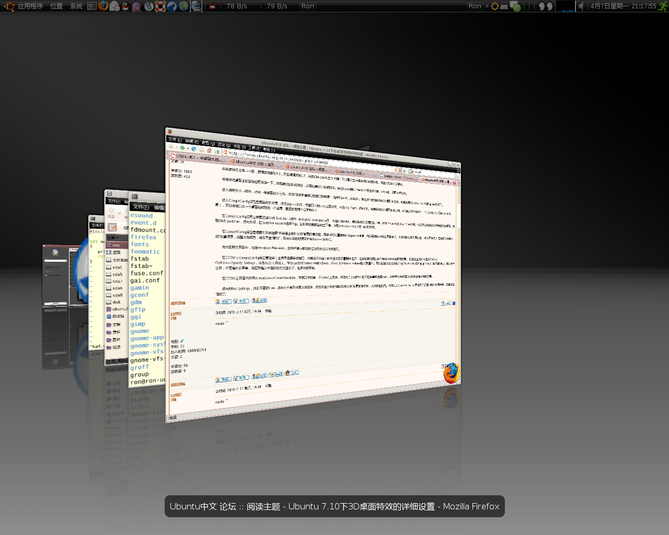
Task: Click 'firefox' entry in the terminal listing
Action: pos(143,237)
